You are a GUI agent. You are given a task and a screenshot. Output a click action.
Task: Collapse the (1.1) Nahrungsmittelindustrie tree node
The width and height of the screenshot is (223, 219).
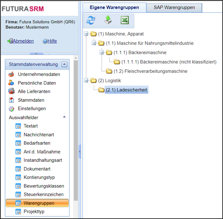pos(94,43)
